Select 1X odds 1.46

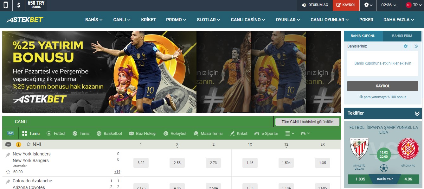pos(250,163)
